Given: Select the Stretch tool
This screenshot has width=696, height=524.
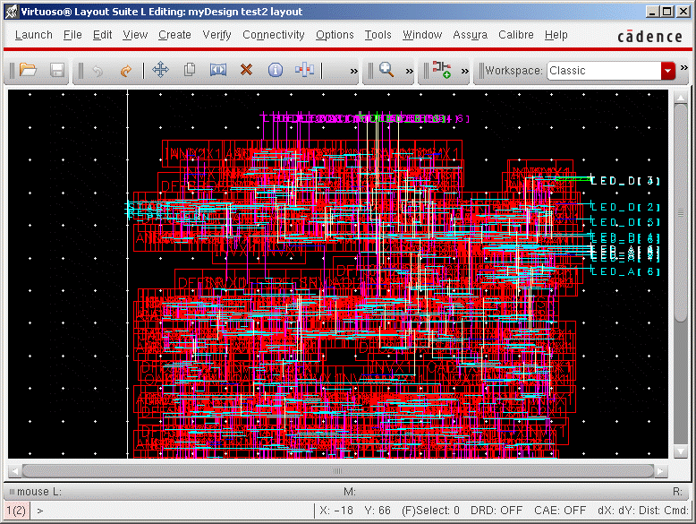Looking at the screenshot, I should pos(218,70).
